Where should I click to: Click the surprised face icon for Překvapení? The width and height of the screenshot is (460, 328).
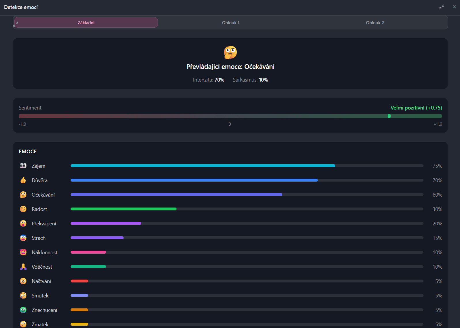tap(23, 223)
